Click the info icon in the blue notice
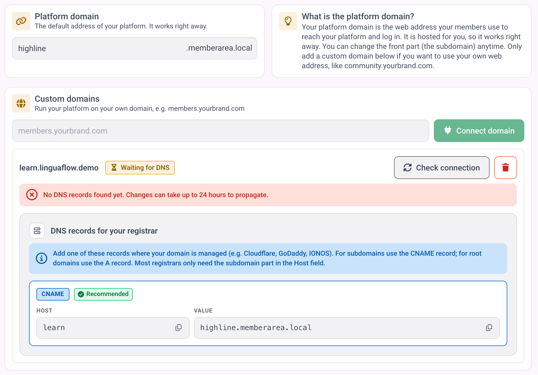Screen dimensions: 538x375 (42, 258)
